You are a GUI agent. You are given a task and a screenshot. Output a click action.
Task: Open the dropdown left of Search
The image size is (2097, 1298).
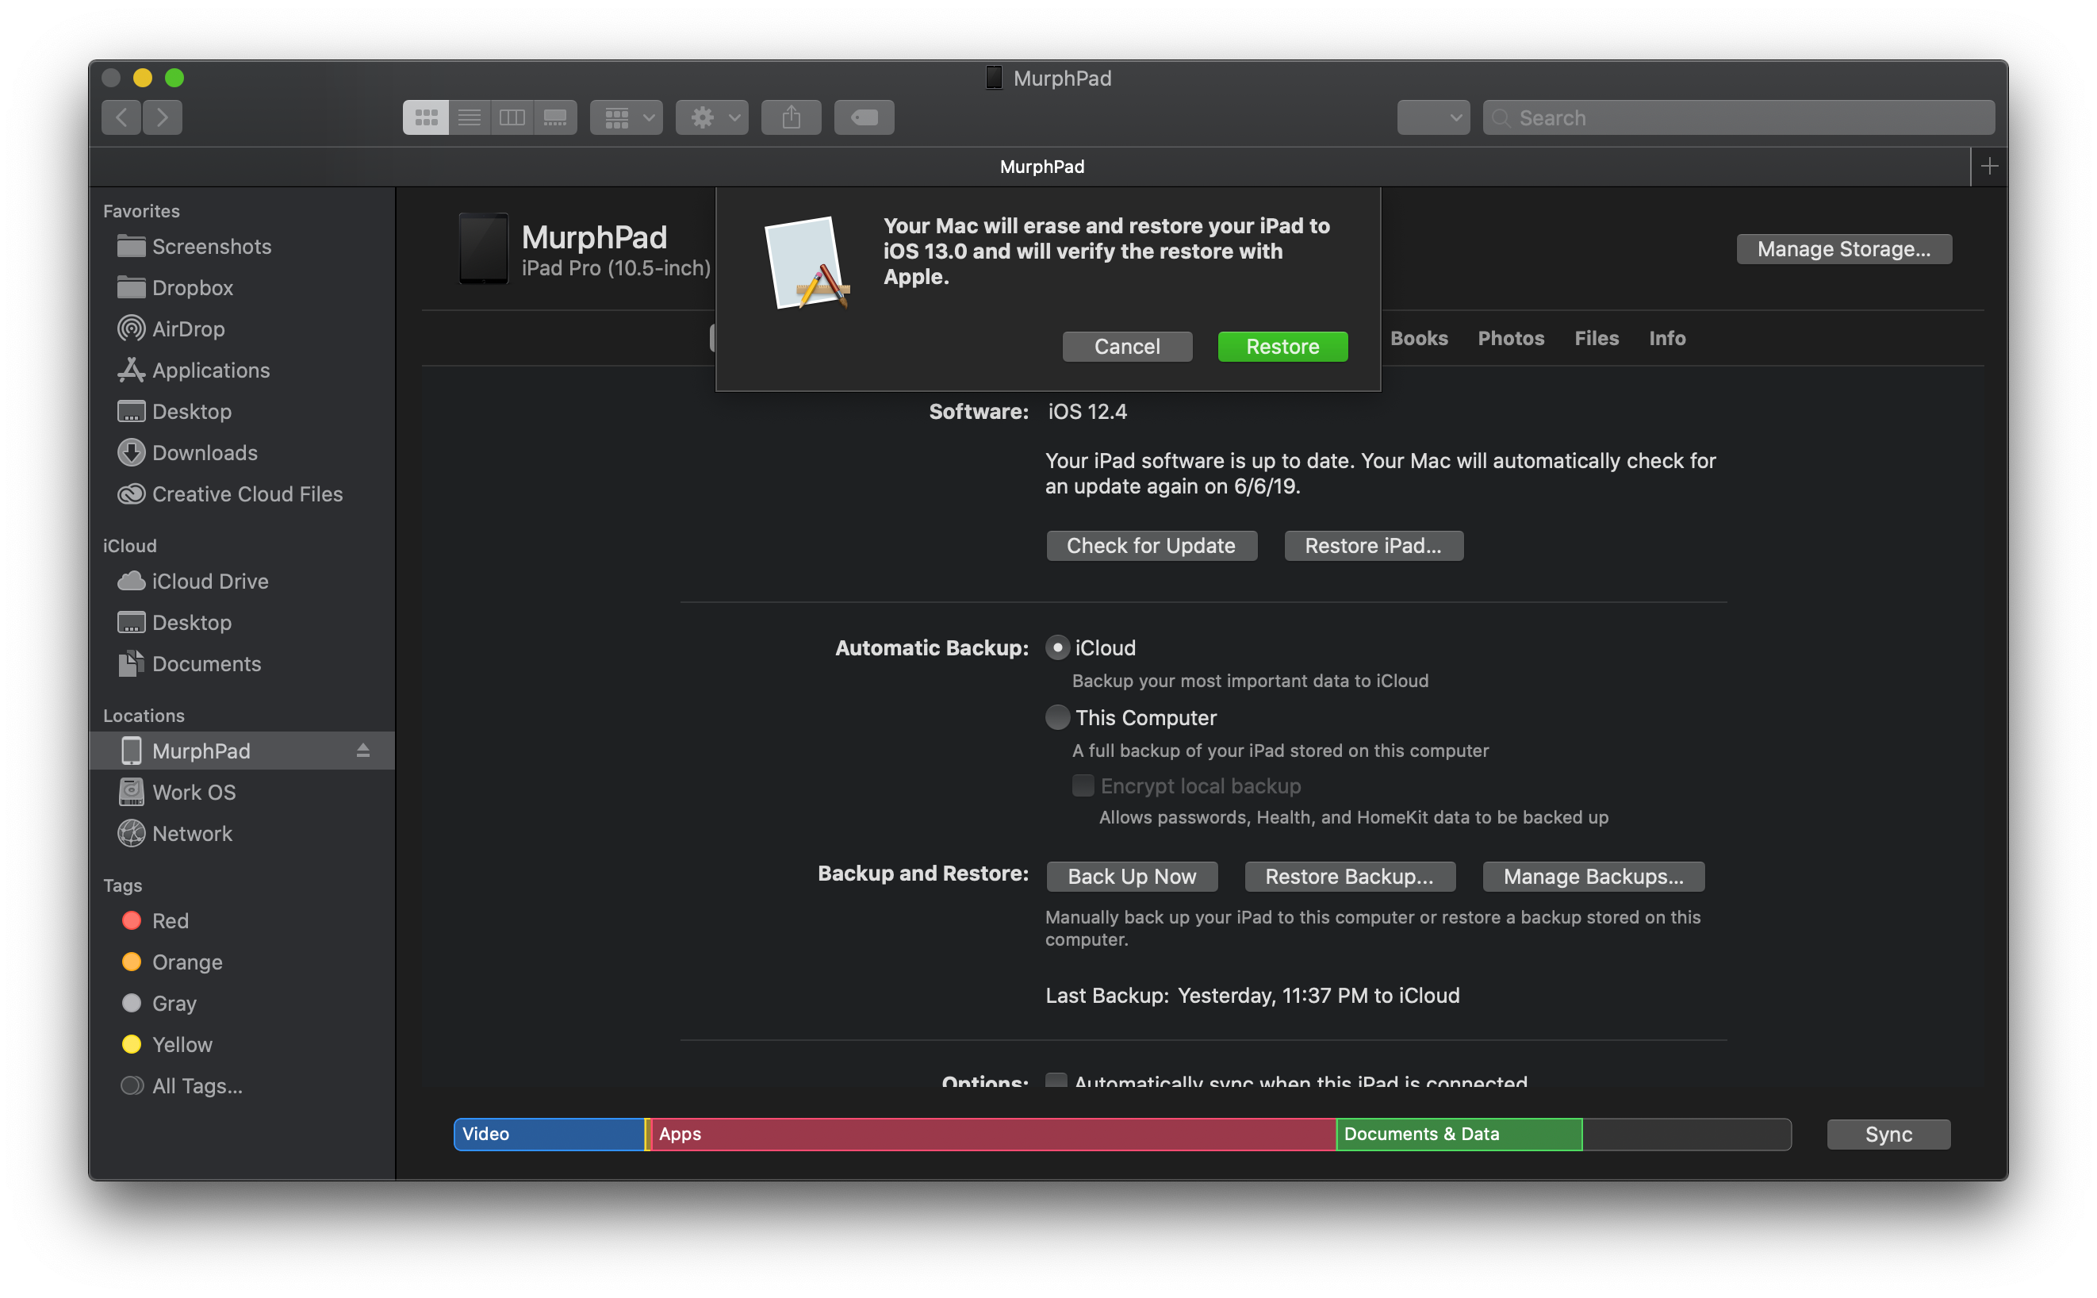pyautogui.click(x=1433, y=117)
